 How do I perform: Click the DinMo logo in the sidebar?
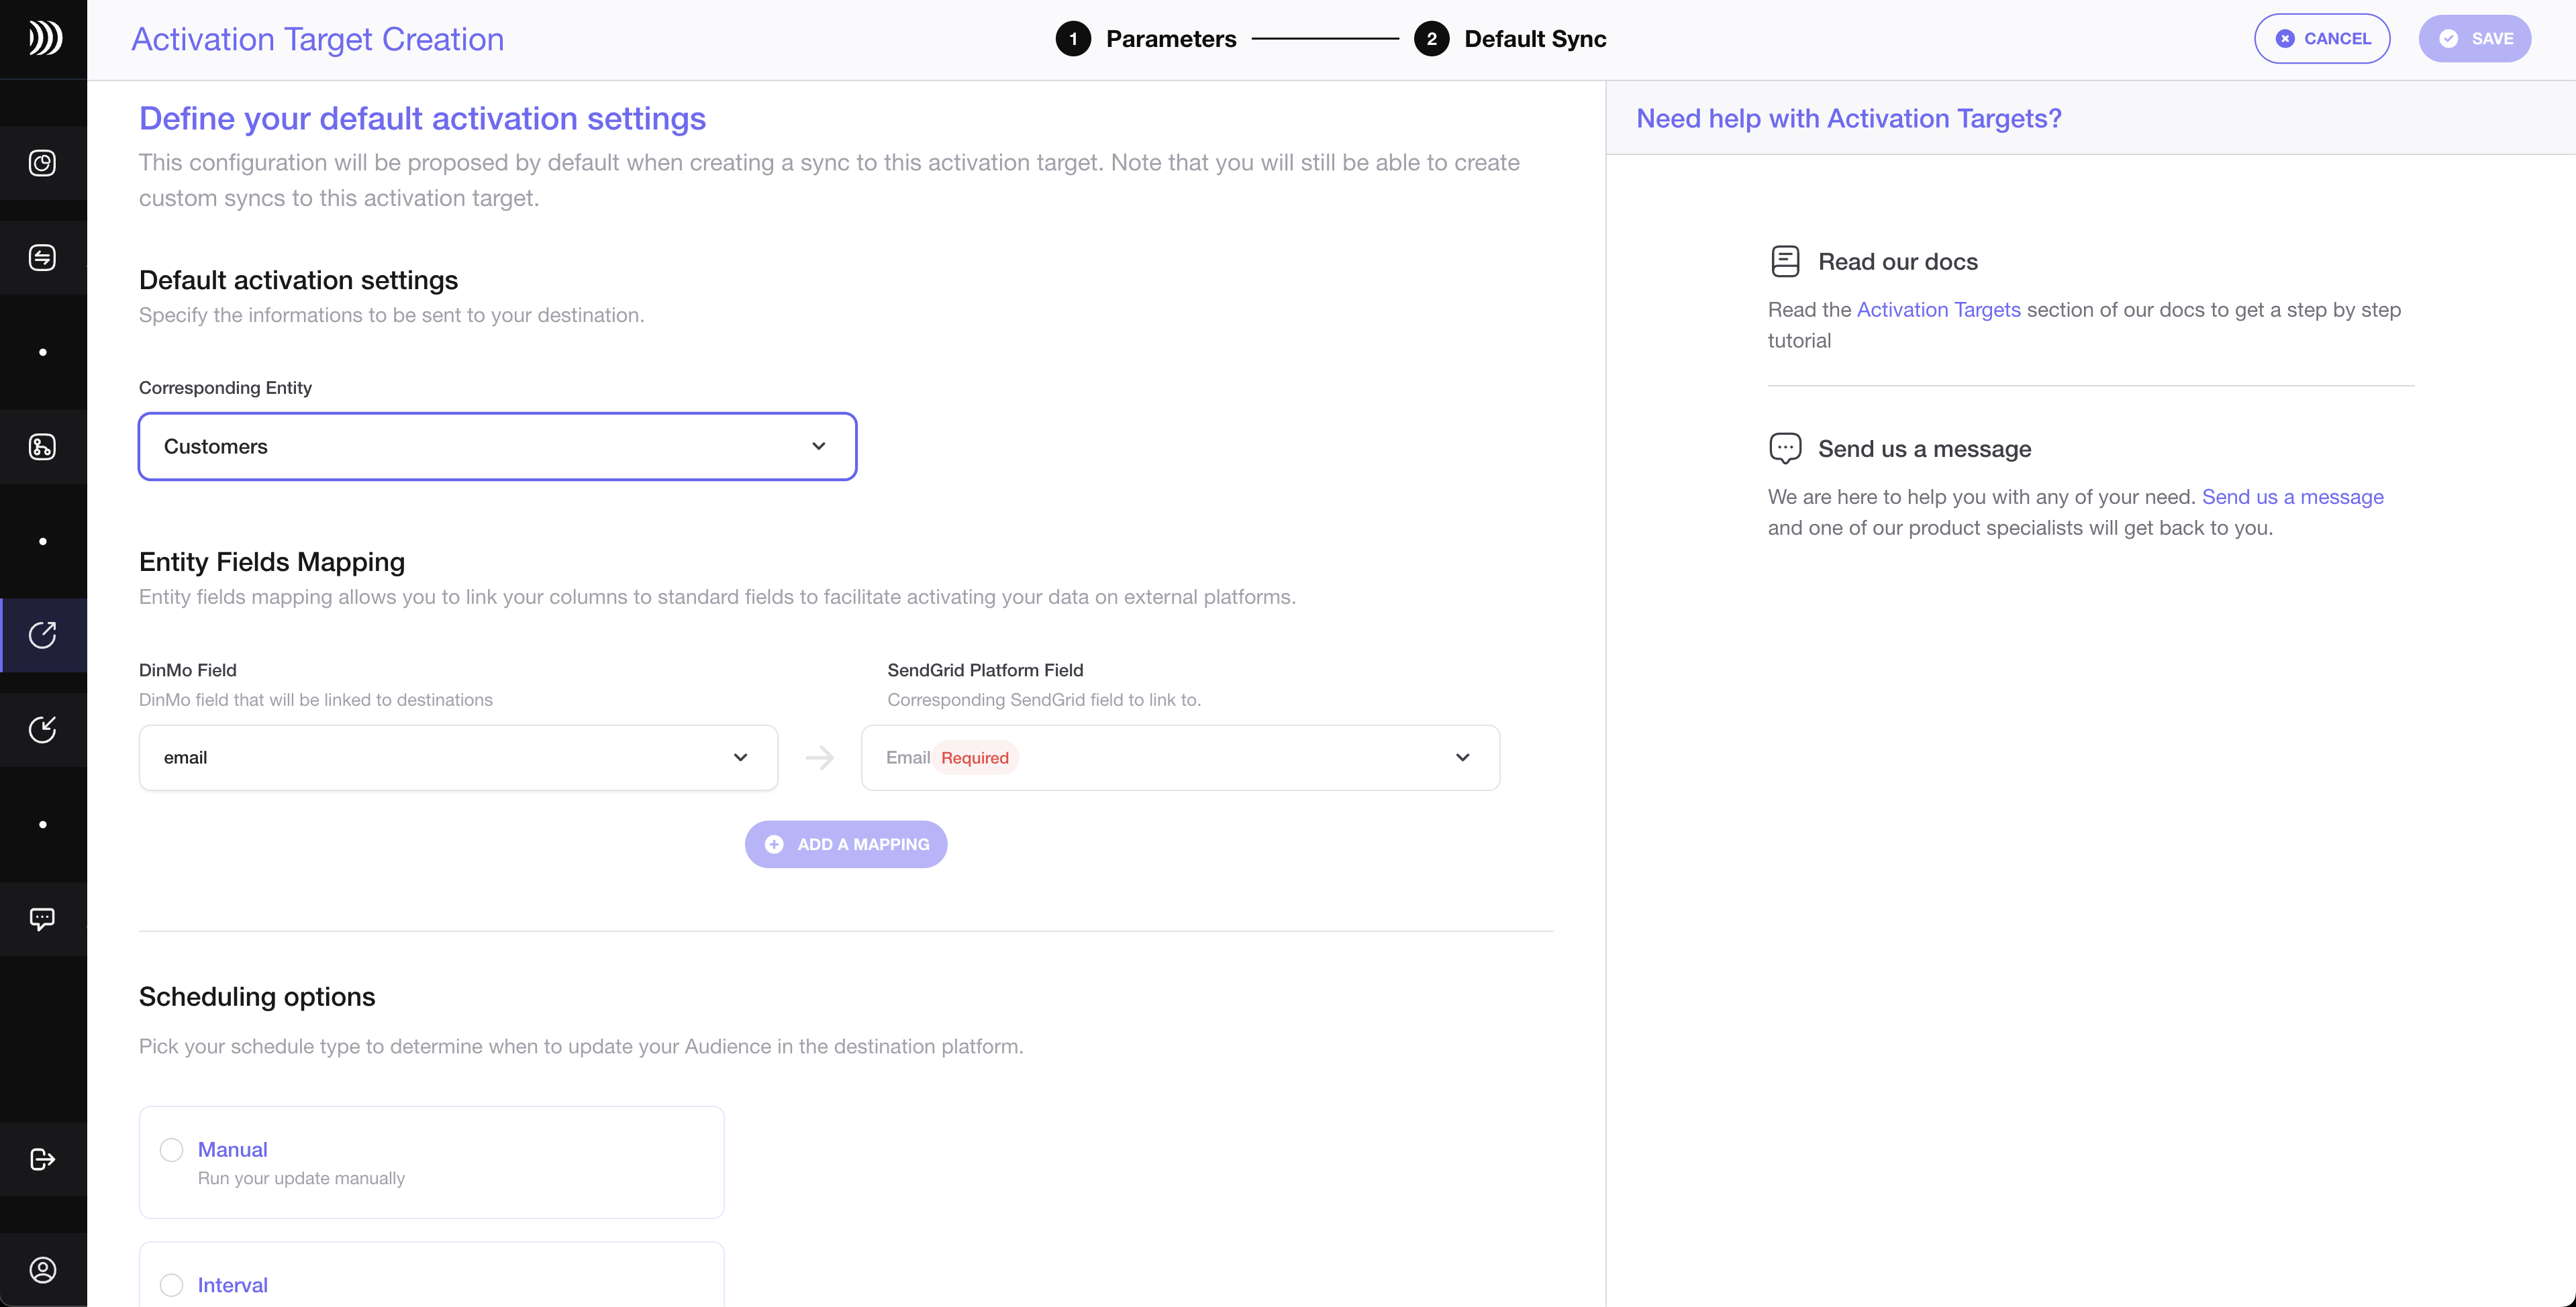[44, 38]
